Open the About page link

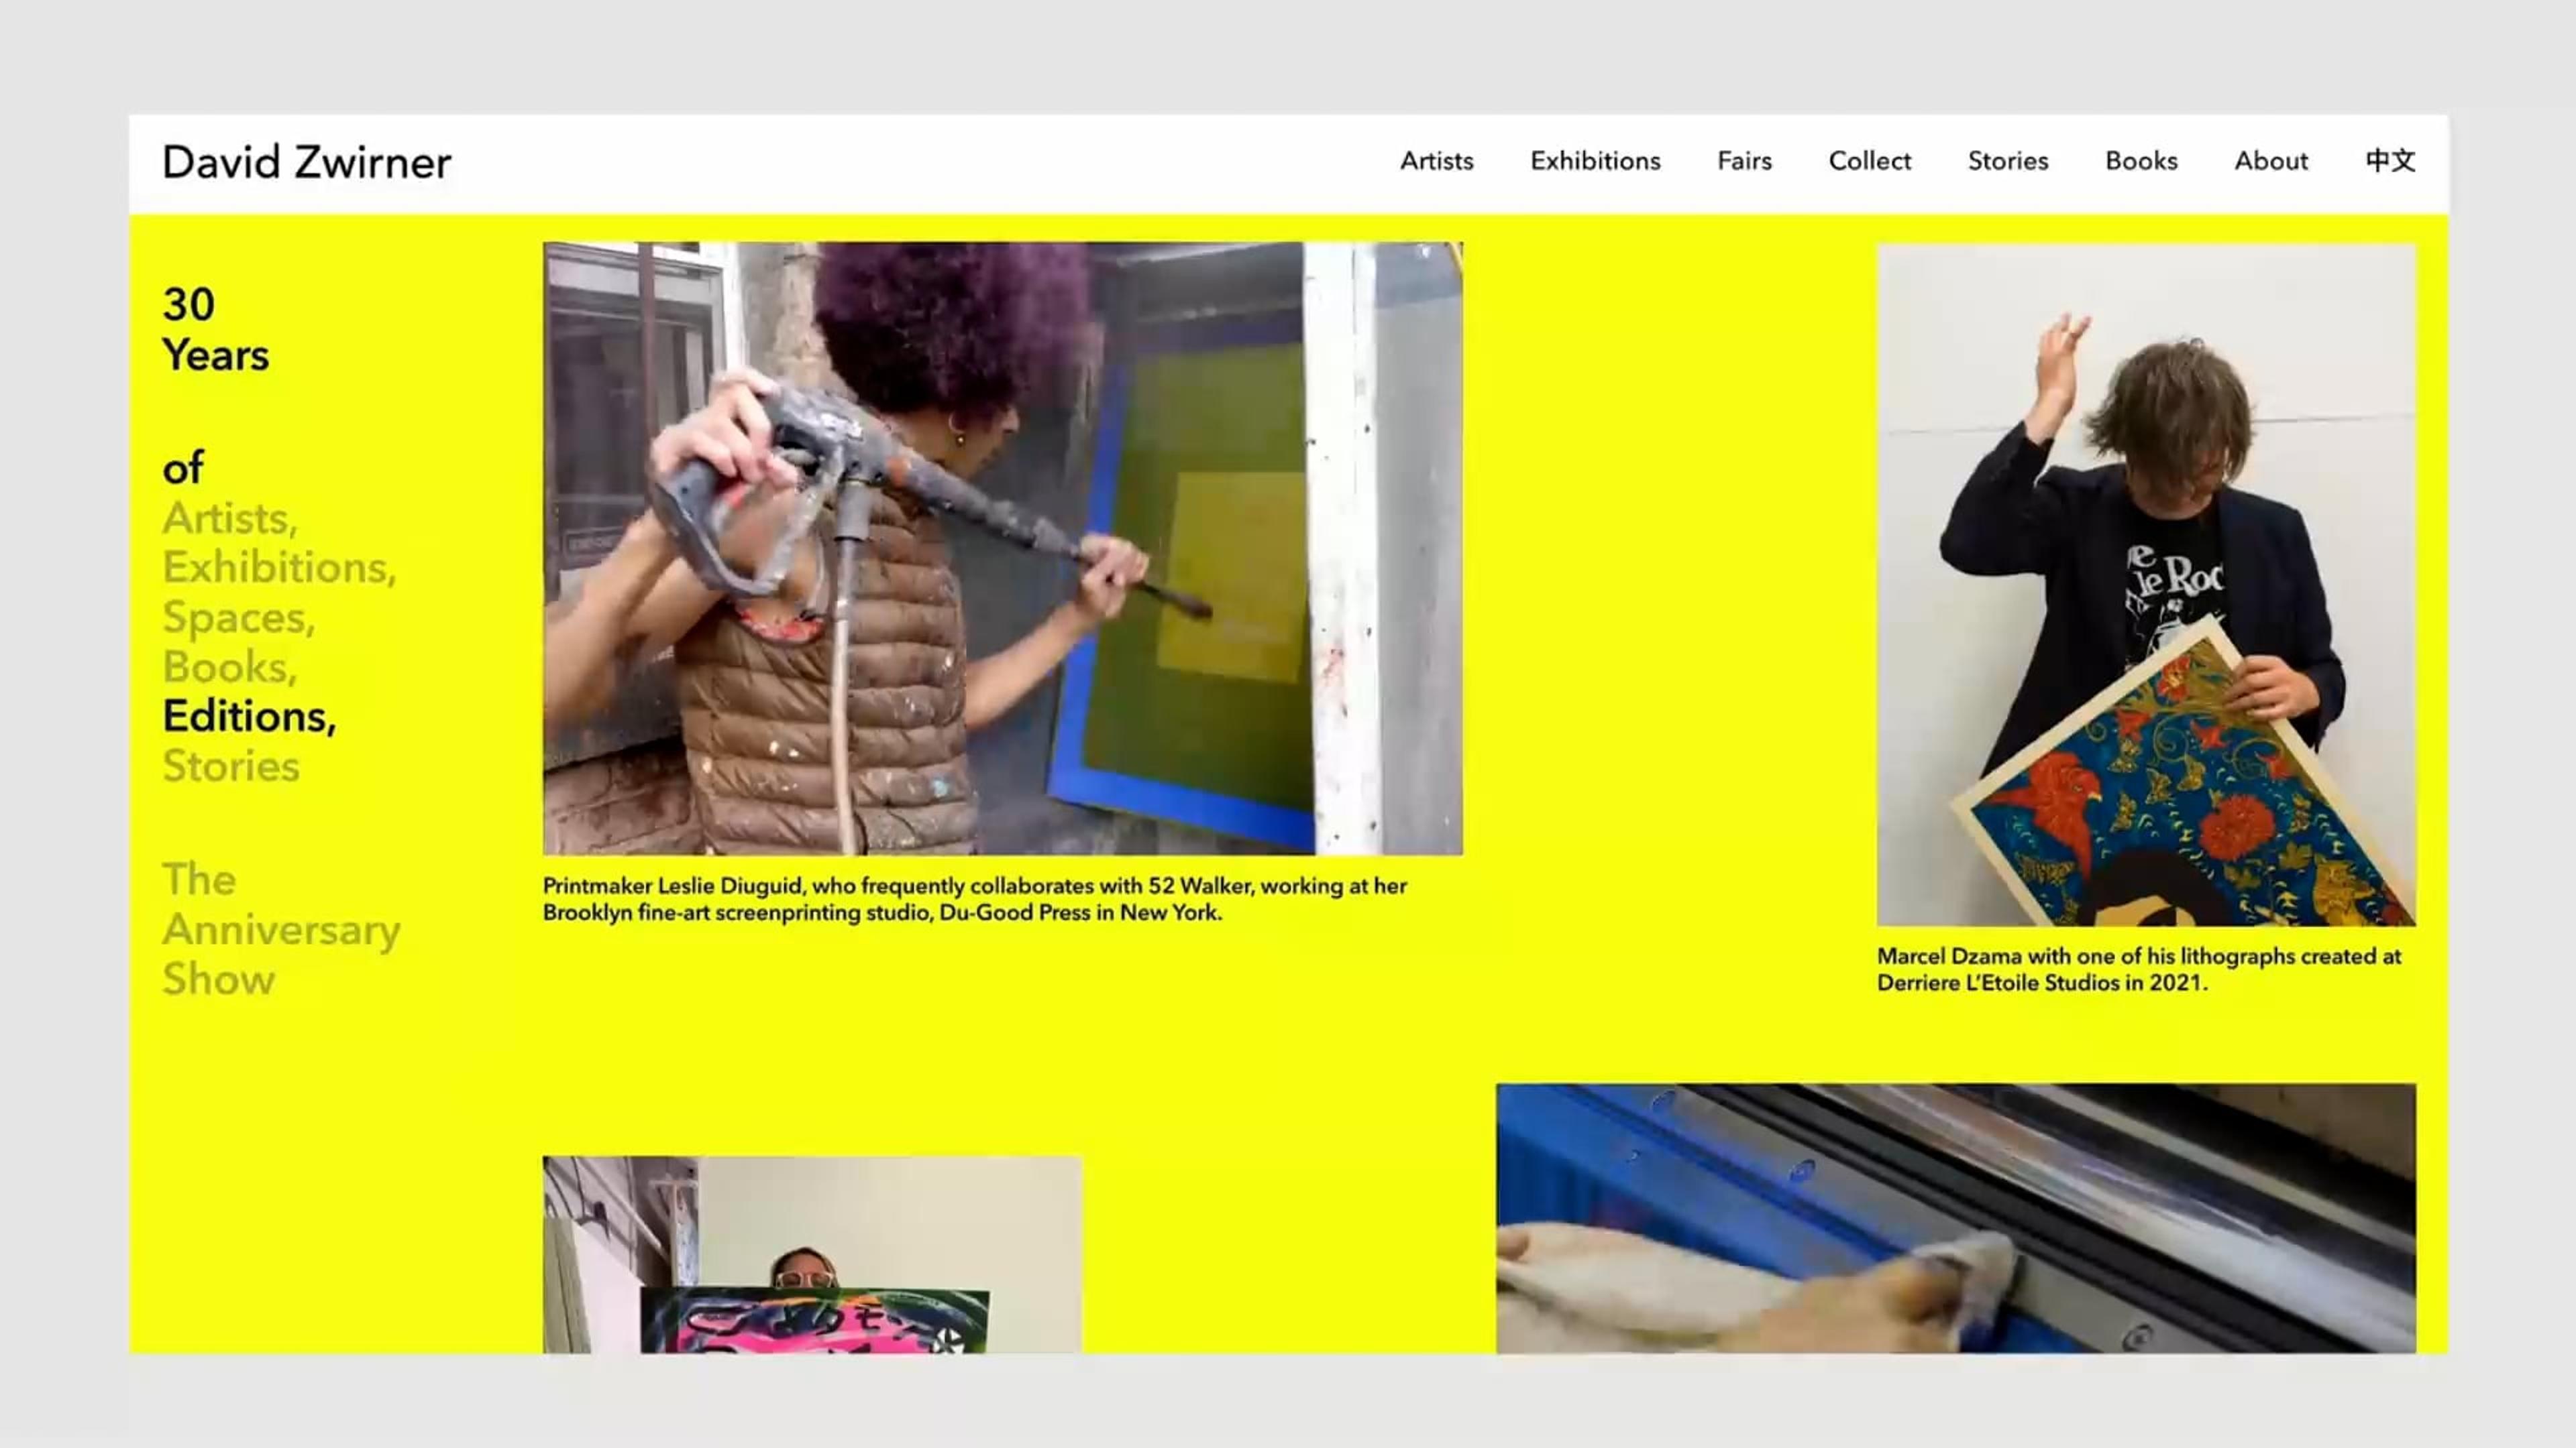(x=2271, y=161)
